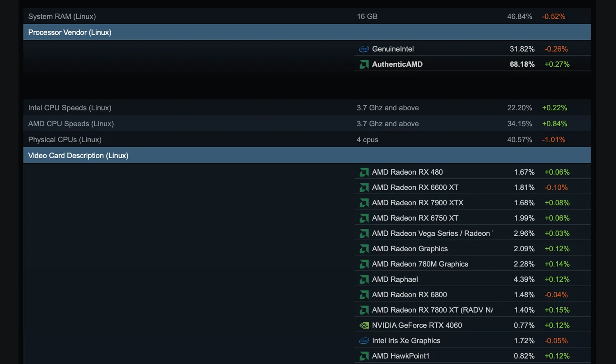Click the AMD Radeon 780M Graphics label

[420, 264]
